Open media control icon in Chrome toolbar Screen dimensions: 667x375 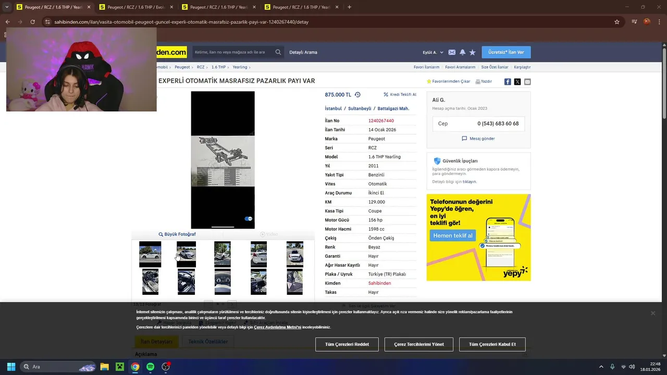[634, 22]
